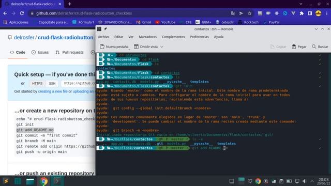Expand hidden system tray icons arrow
The height and width of the screenshot is (186, 331).
point(312,181)
